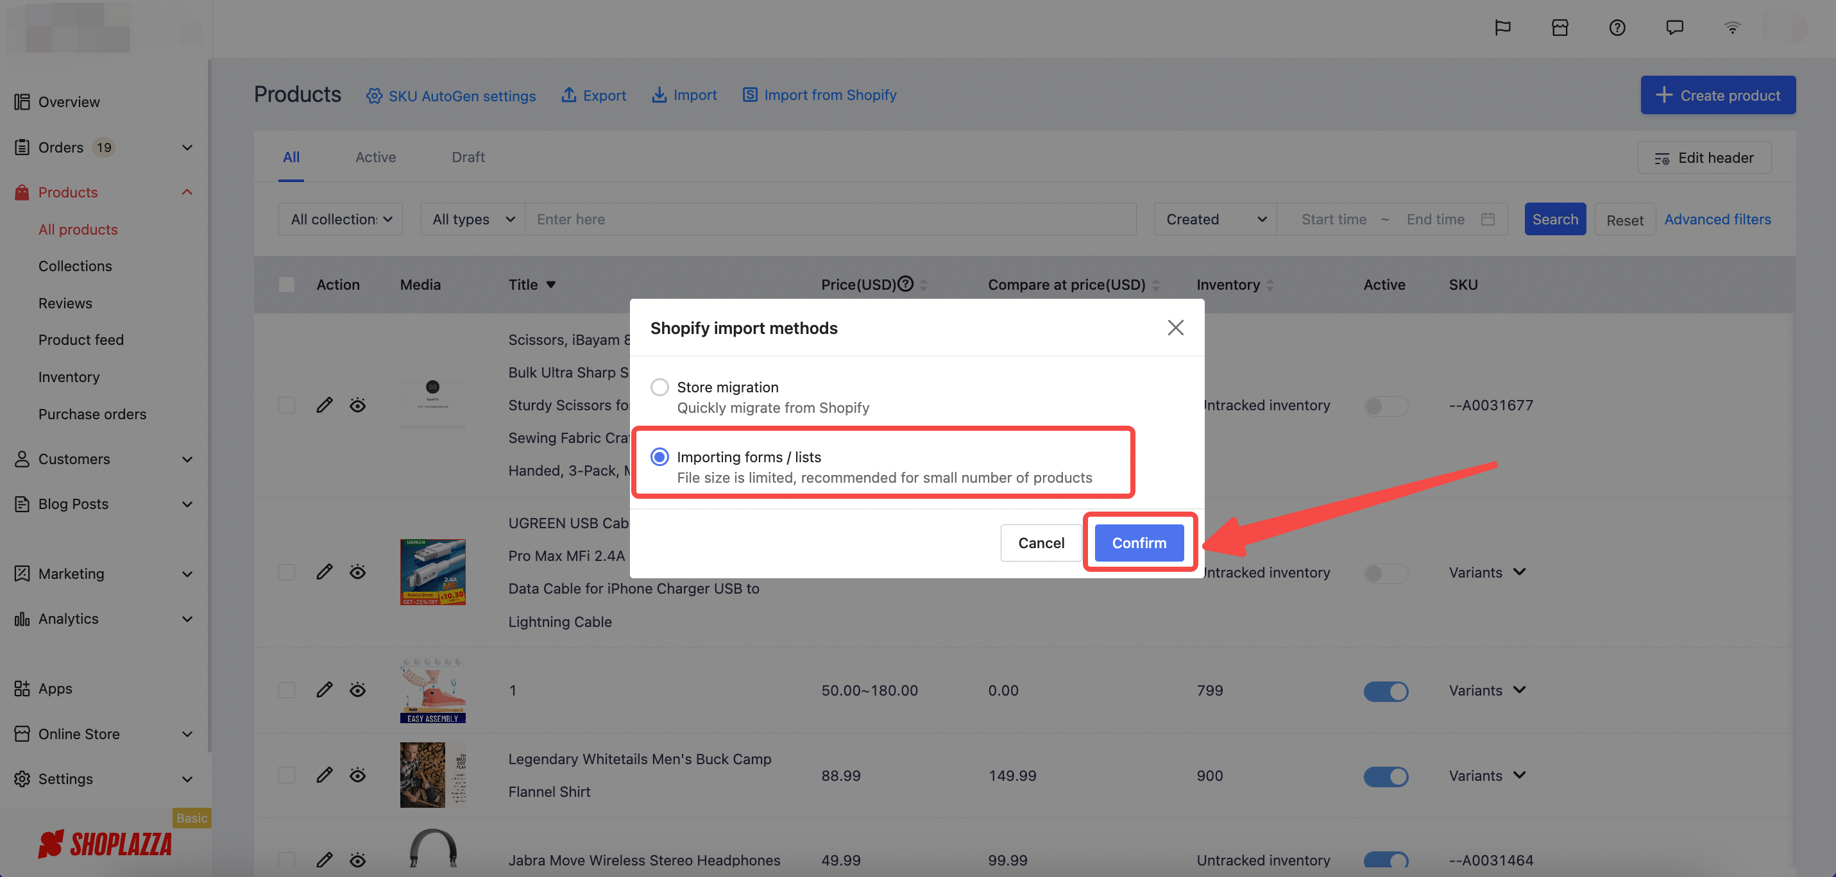Check the box for Scissors iBayam row
Screen dimensions: 1836x877
pos(287,405)
